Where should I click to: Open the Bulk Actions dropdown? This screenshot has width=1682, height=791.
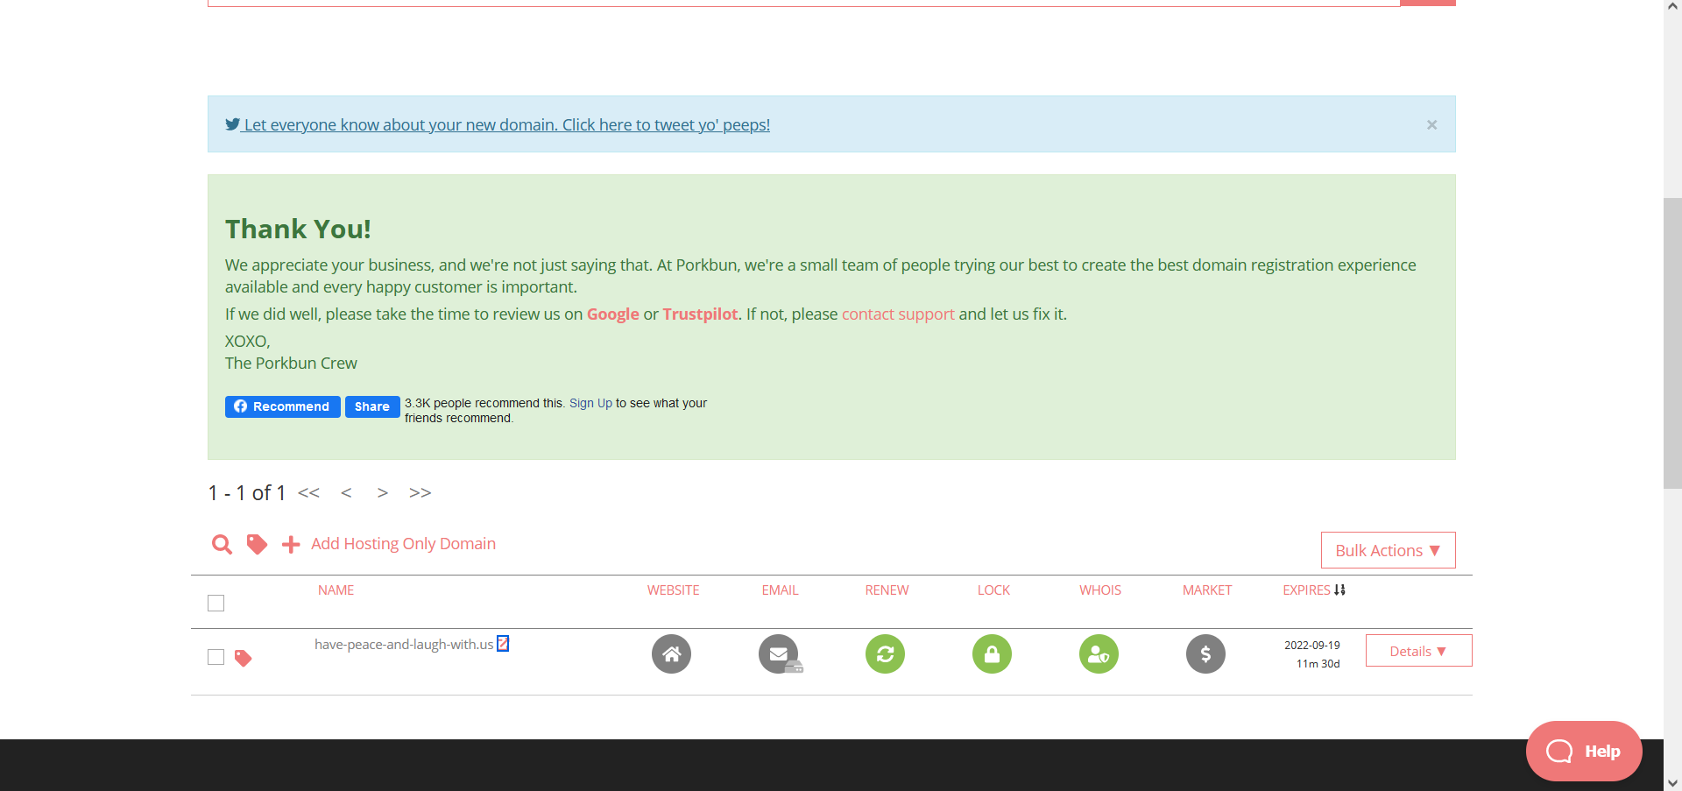click(1388, 550)
